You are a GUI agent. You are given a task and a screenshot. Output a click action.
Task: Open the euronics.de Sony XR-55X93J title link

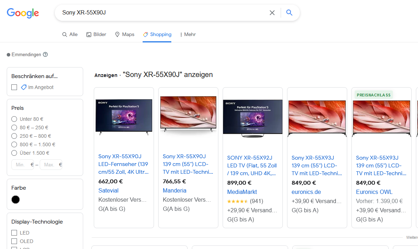[317, 165]
